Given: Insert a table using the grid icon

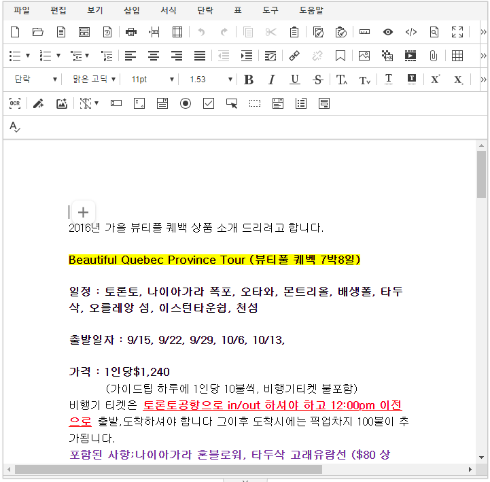Looking at the screenshot, I should click(457, 56).
